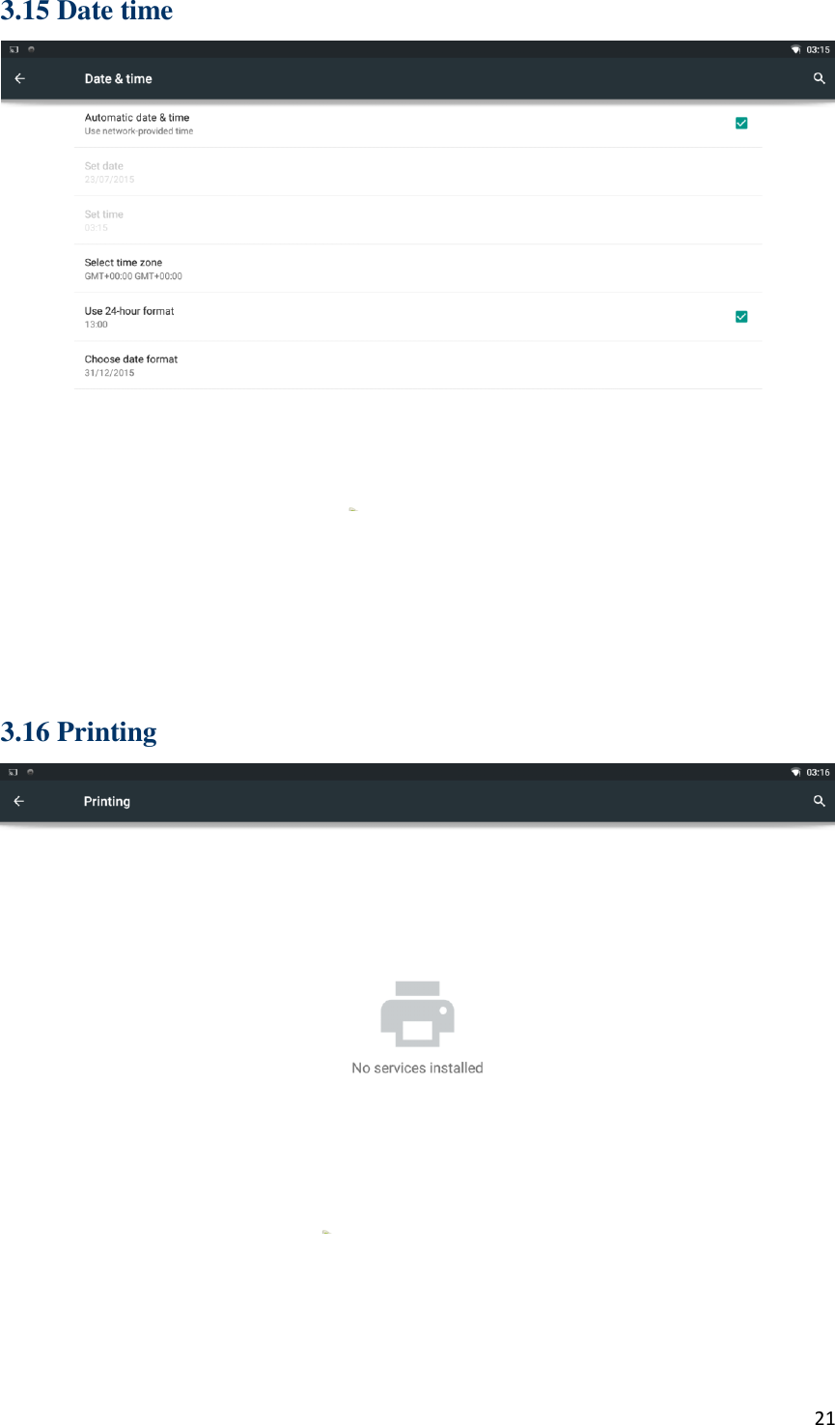Go back from Date & time screen
Screen dimensions: 835x1425
pyautogui.click(x=19, y=79)
